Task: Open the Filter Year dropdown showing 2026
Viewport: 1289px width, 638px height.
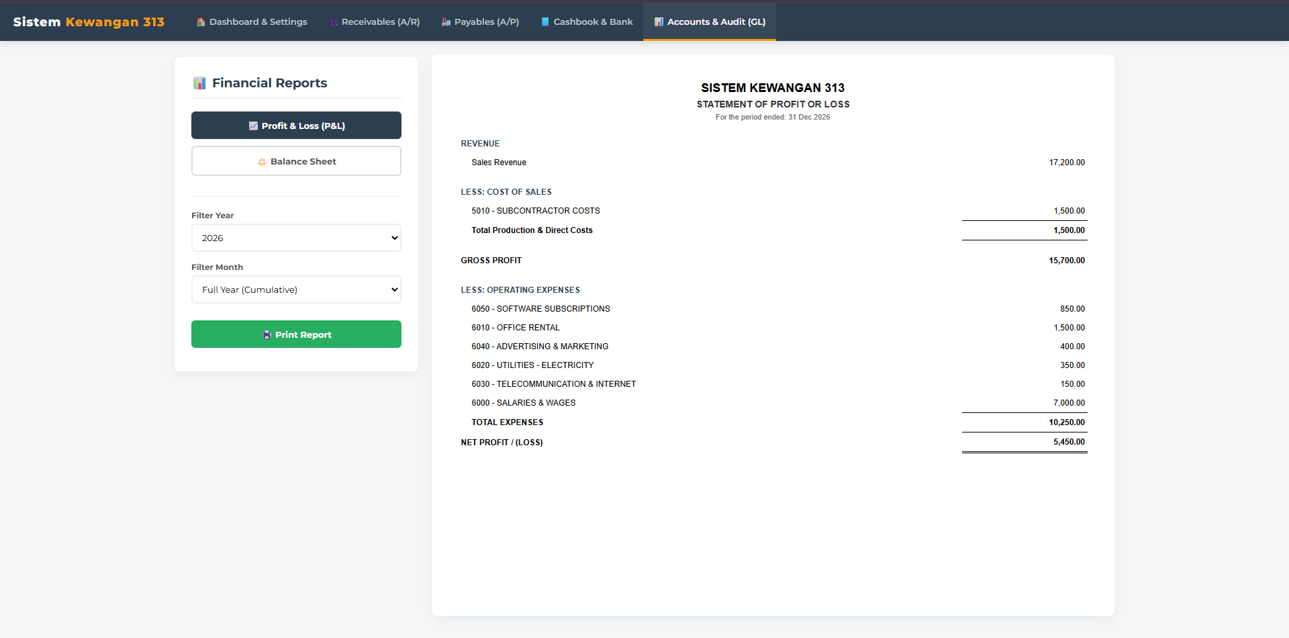Action: point(296,238)
